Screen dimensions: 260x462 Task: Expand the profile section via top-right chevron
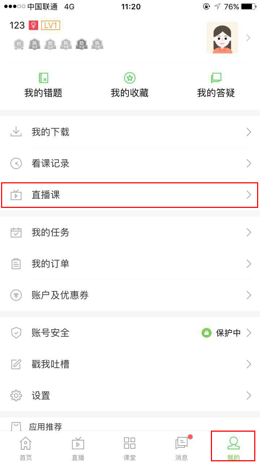pyautogui.click(x=248, y=38)
